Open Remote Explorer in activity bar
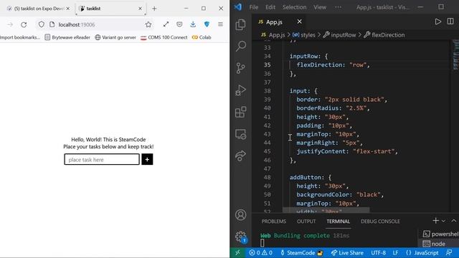This screenshot has width=459, height=258. tap(241, 134)
